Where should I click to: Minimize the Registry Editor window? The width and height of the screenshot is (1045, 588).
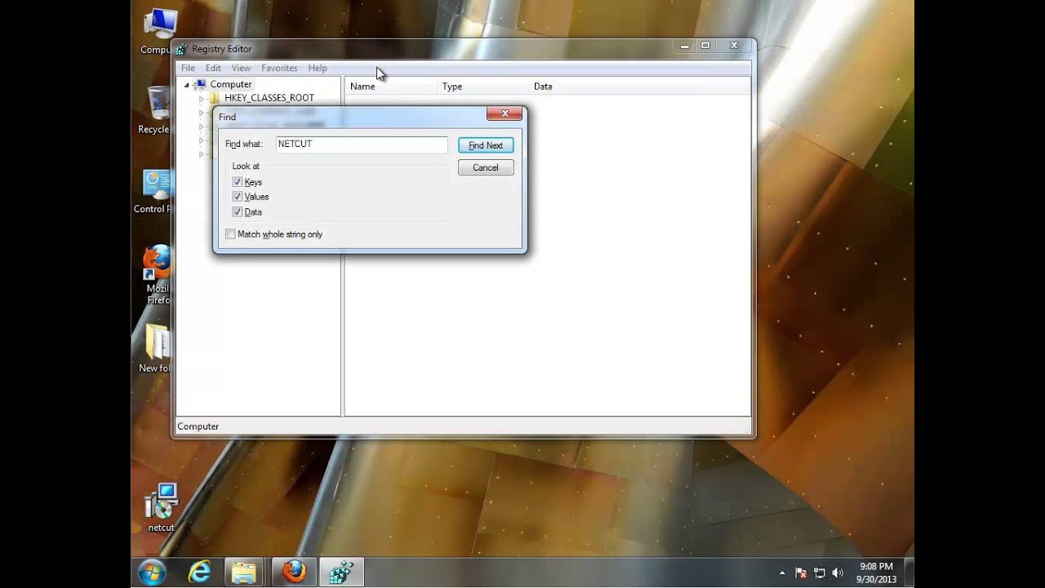pyautogui.click(x=684, y=46)
